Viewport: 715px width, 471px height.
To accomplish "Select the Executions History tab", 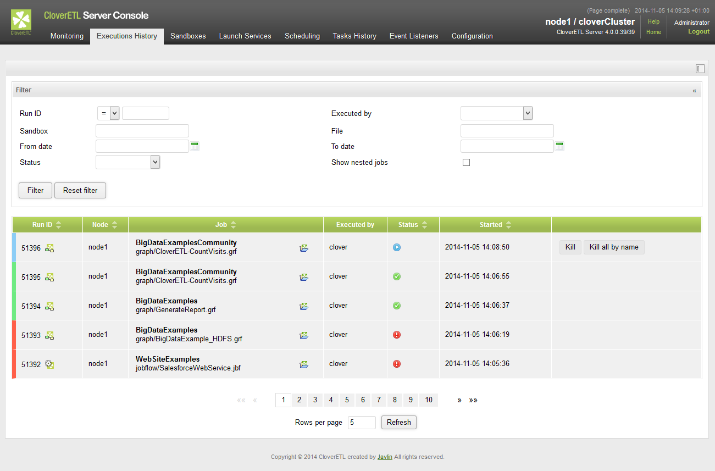I will (x=127, y=36).
